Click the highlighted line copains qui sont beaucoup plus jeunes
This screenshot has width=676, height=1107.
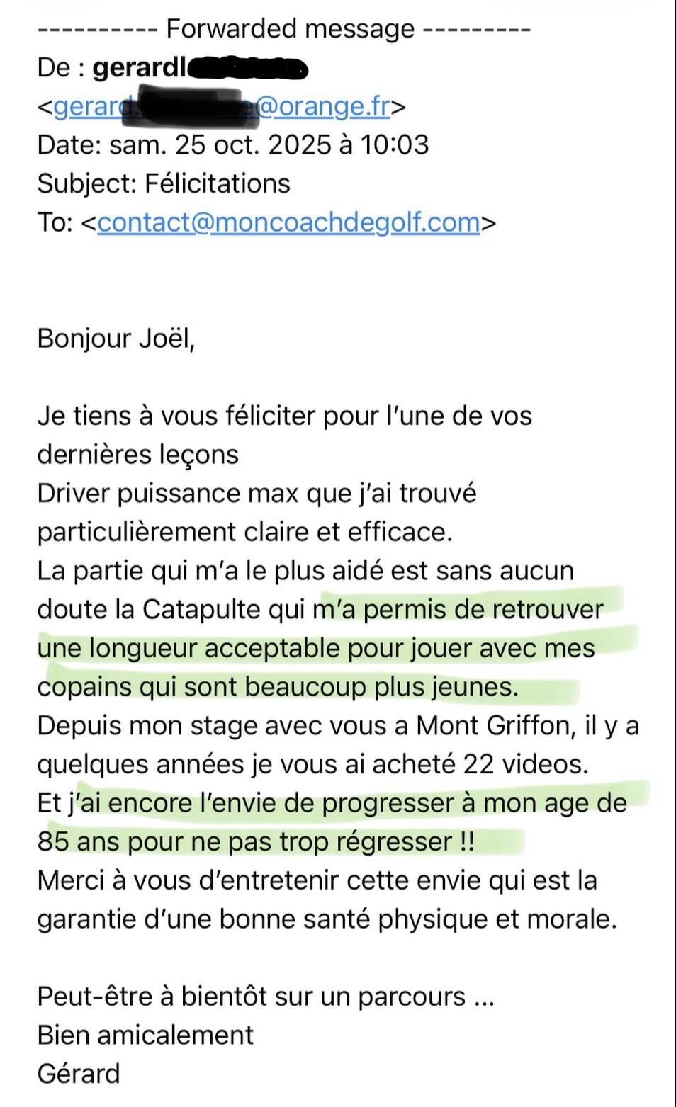pos(278,687)
